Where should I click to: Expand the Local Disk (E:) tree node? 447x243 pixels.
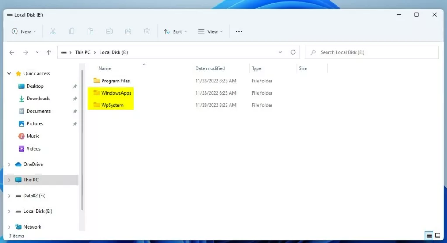click(9, 212)
